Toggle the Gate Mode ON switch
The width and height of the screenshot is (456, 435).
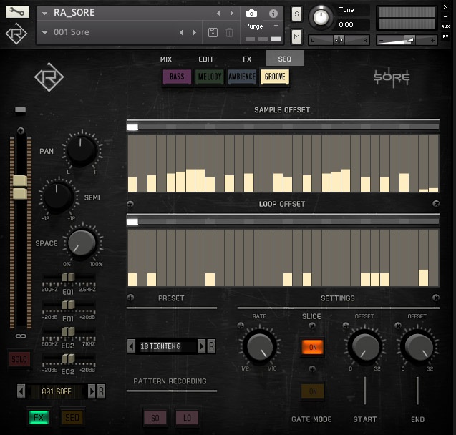pyautogui.click(x=312, y=391)
